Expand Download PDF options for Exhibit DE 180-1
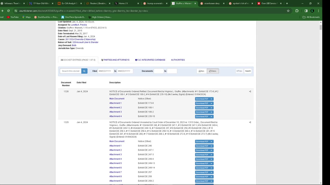The image size is (330, 185). pyautogui.click(x=211, y=108)
